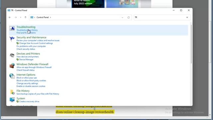Open Block or allow pop-ups link
213x120 pixels.
(27, 78)
